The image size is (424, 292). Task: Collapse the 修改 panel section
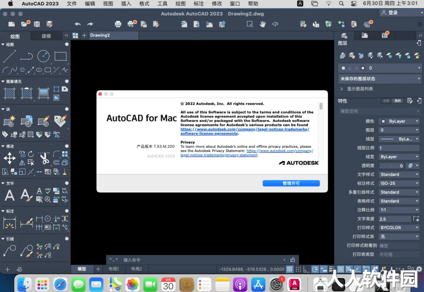click(3, 146)
